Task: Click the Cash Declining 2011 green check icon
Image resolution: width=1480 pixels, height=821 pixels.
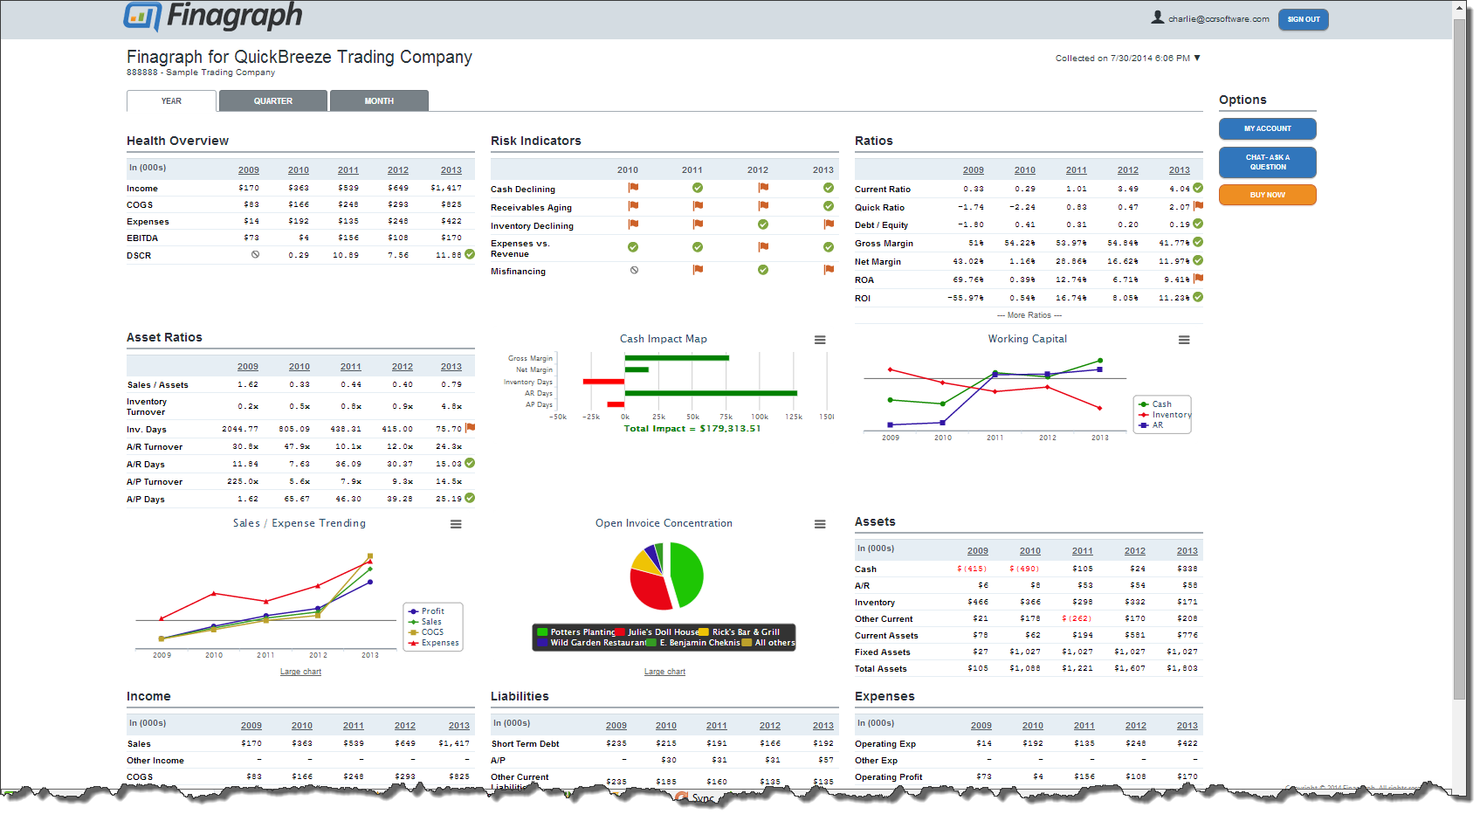Action: 698,188
